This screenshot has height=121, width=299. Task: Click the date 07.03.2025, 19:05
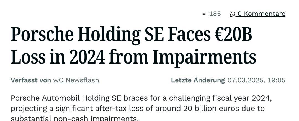point(256,80)
